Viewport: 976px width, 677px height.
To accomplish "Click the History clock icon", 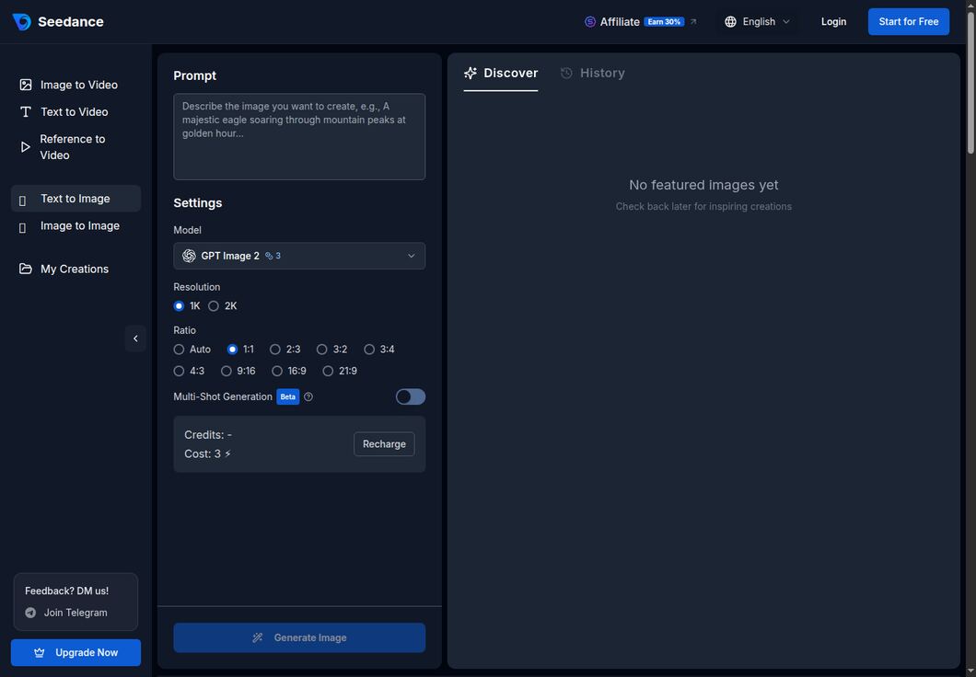I will (566, 74).
